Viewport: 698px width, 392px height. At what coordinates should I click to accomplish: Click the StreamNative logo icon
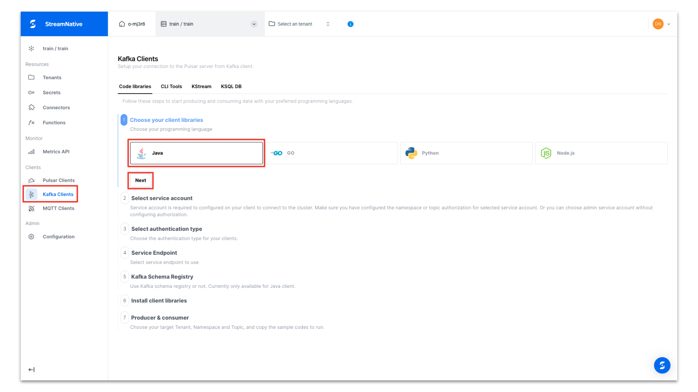point(33,24)
